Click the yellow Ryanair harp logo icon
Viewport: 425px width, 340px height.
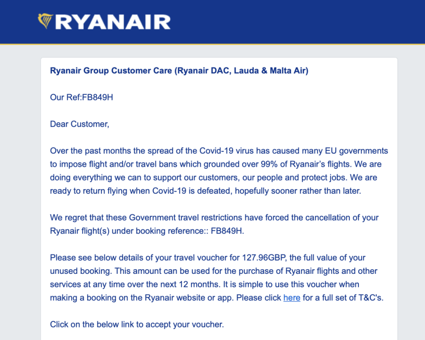[46, 21]
